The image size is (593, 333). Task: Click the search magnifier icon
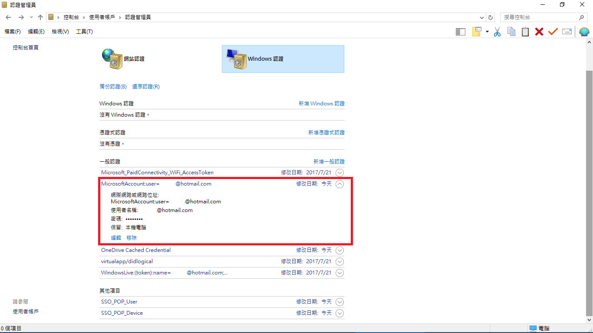tap(582, 17)
